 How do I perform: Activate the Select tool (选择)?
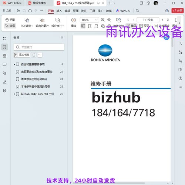tap(10, 26)
